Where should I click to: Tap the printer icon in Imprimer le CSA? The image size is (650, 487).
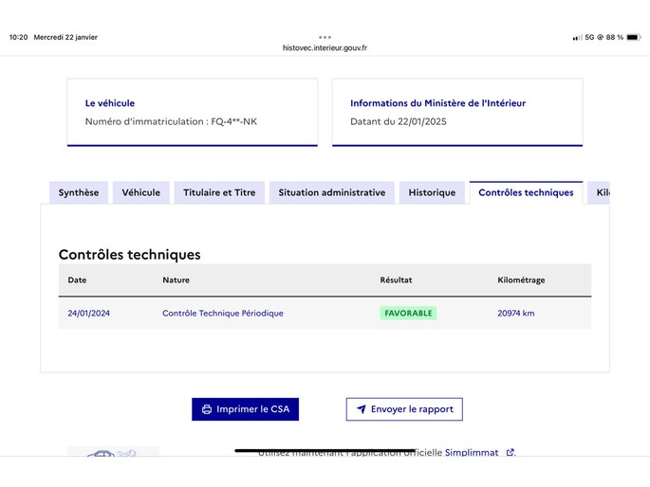(207, 409)
